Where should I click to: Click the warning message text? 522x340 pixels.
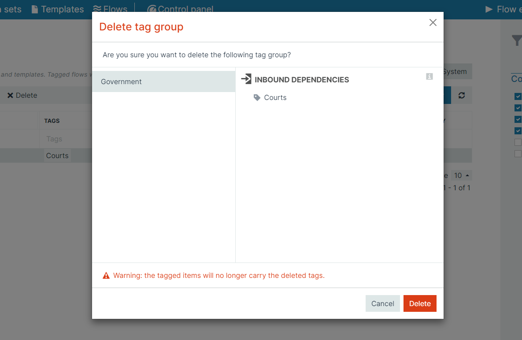219,275
